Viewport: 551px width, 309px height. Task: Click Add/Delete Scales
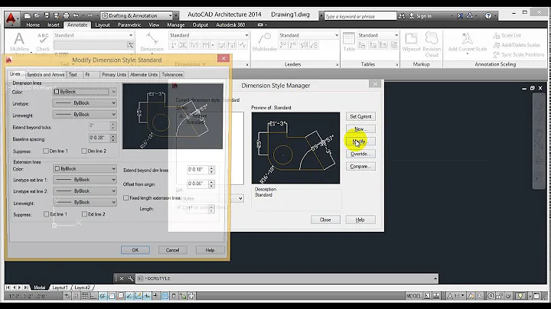point(517,45)
